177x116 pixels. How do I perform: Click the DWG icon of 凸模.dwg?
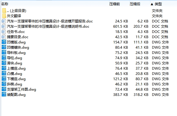(x=4, y=73)
